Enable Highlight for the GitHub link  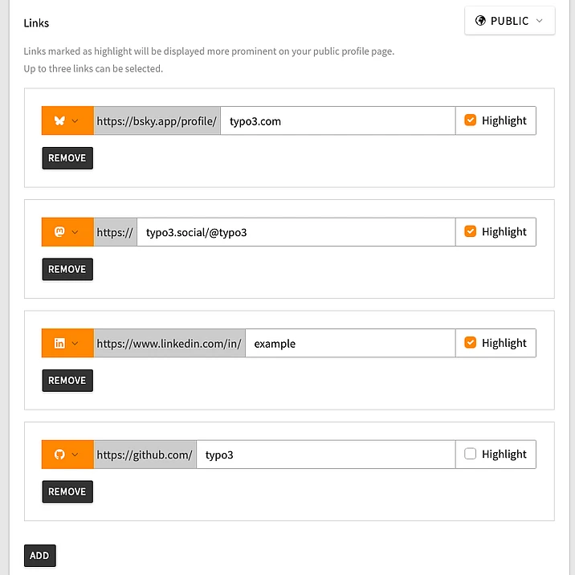pos(471,454)
